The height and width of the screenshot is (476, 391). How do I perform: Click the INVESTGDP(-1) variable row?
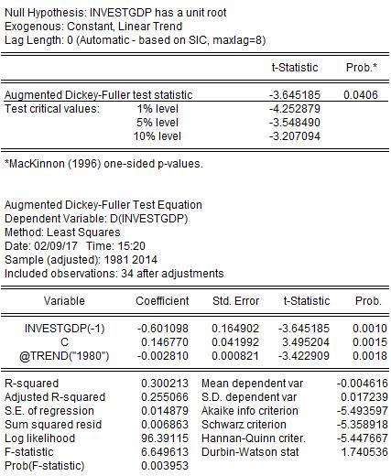tap(195, 329)
